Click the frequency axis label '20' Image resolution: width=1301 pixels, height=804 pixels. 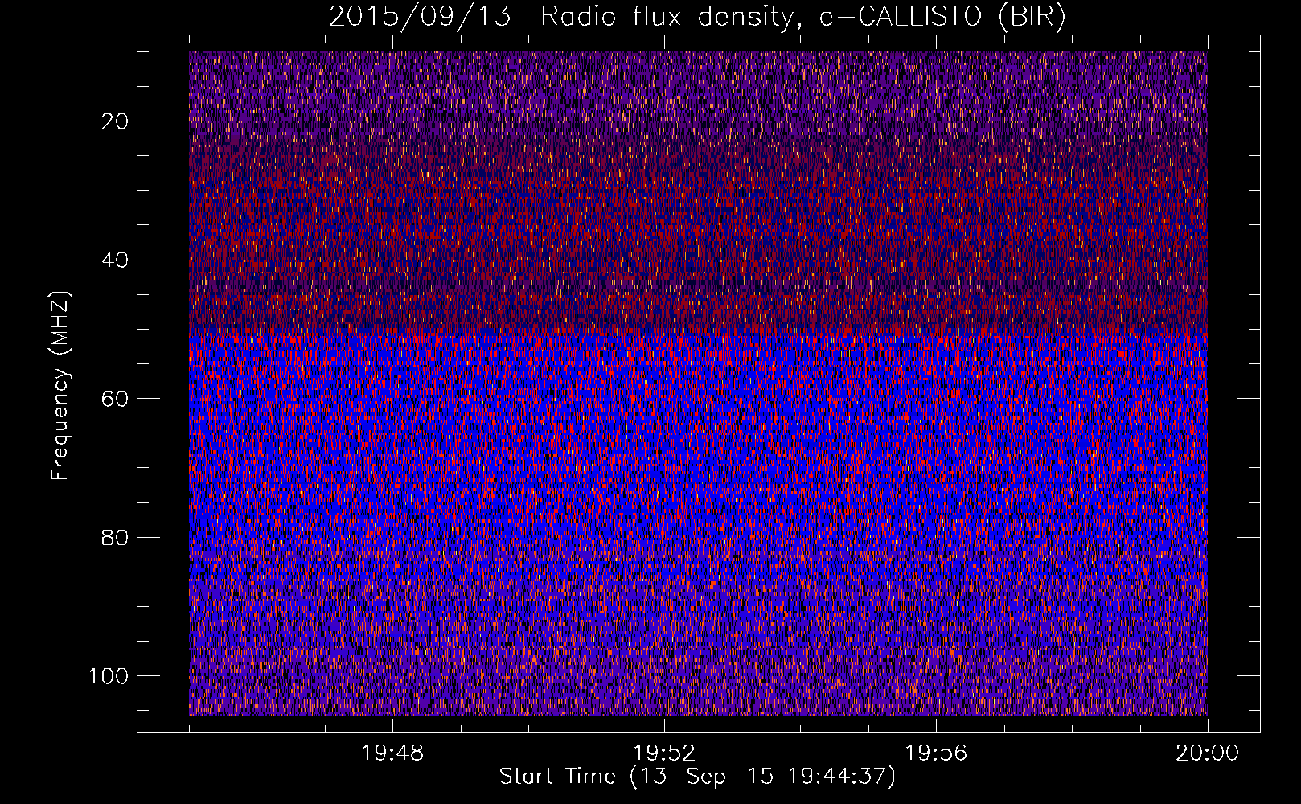116,121
